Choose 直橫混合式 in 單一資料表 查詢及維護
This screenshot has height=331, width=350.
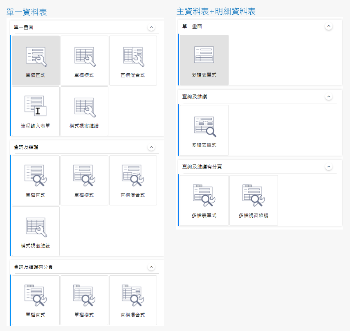[x=133, y=180]
